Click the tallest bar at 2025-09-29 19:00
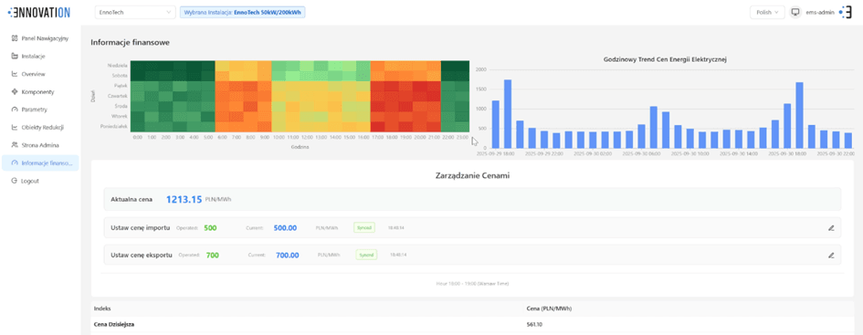 tap(508, 113)
